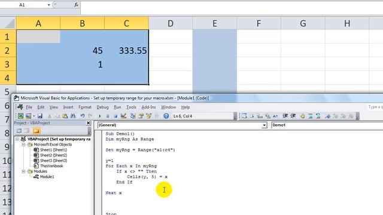The image size is (383, 215).
Task: Click the Copy icon in the VBA toolbar
Action: (x=57, y=116)
